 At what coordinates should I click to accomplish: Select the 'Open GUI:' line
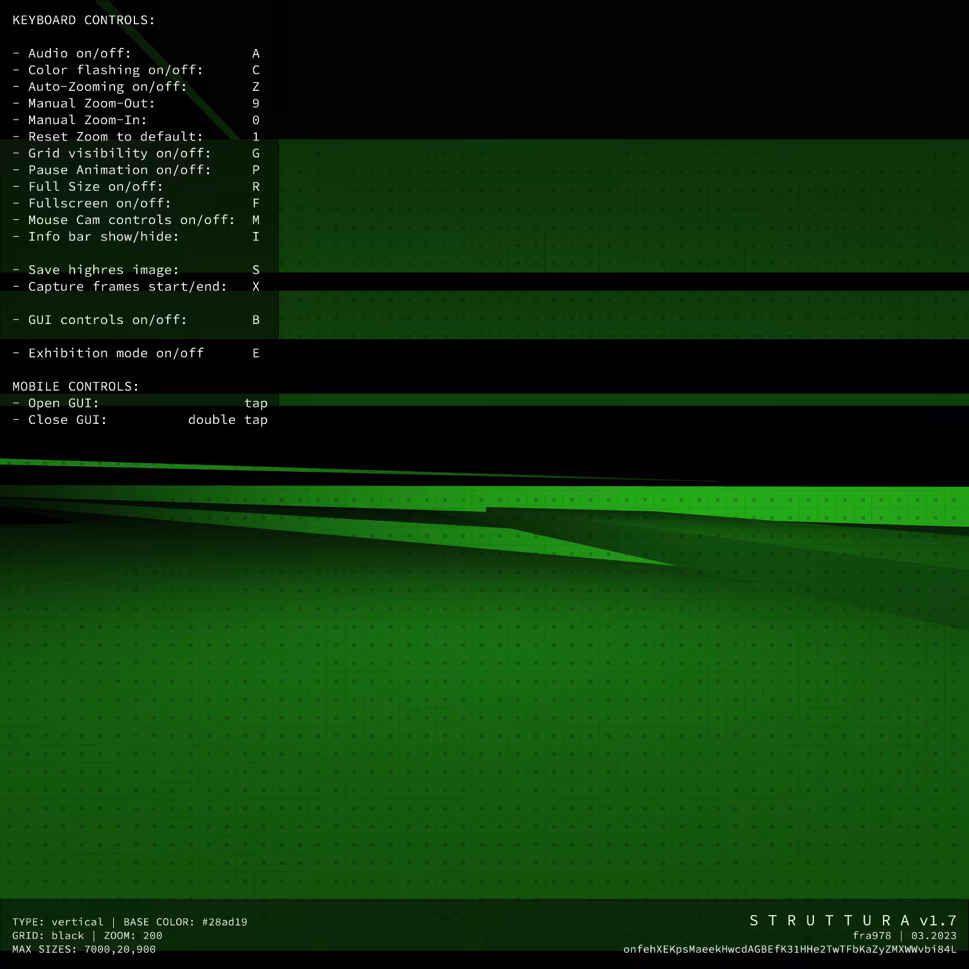[140, 403]
